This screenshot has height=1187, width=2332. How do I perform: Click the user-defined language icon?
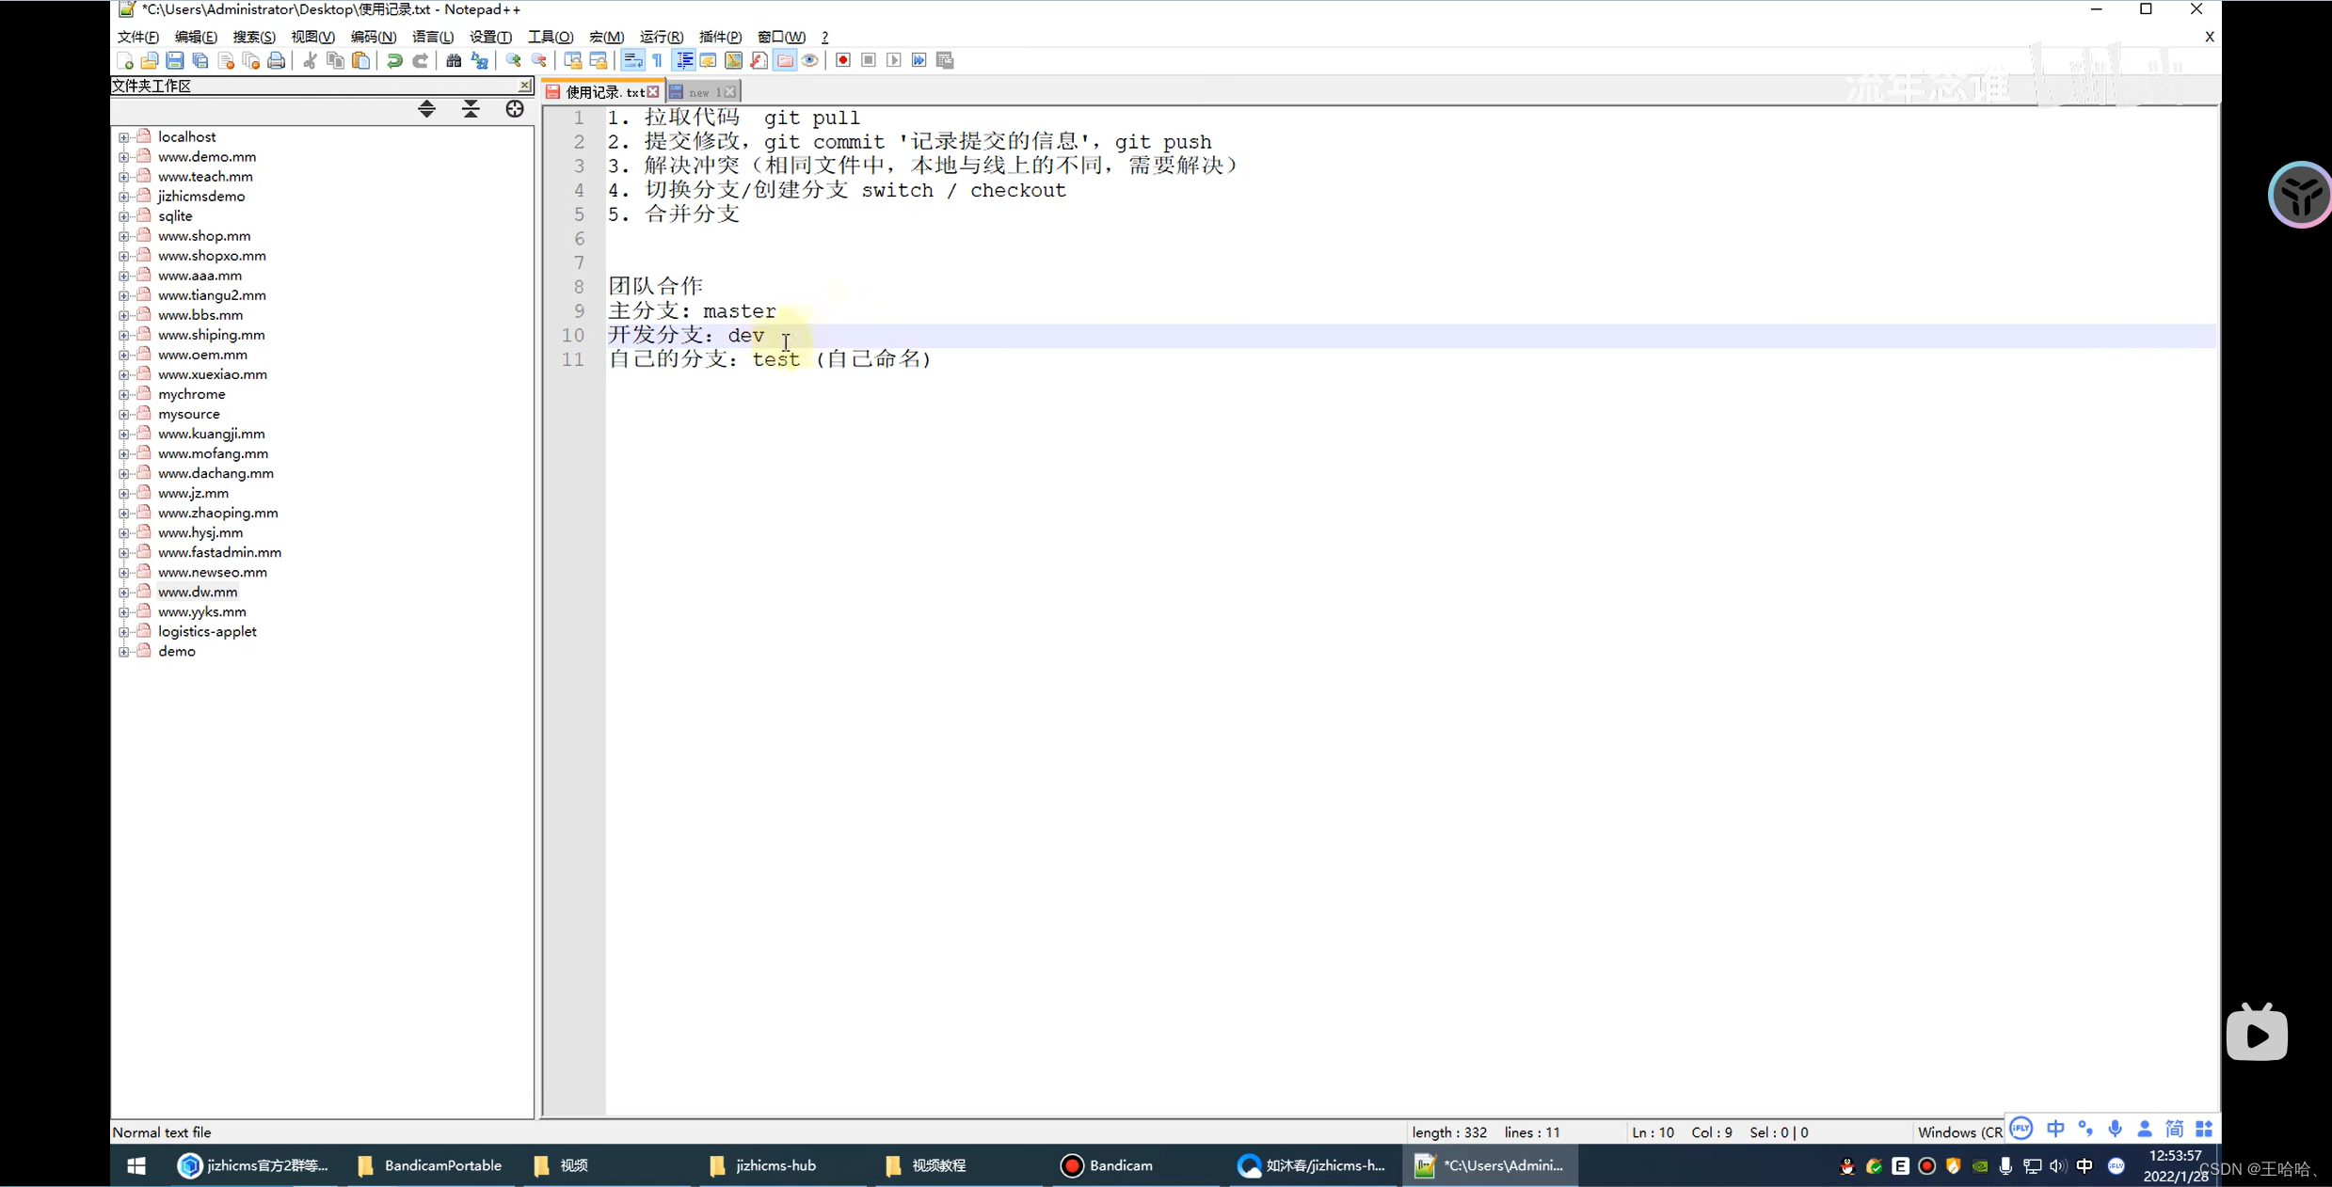(x=709, y=60)
